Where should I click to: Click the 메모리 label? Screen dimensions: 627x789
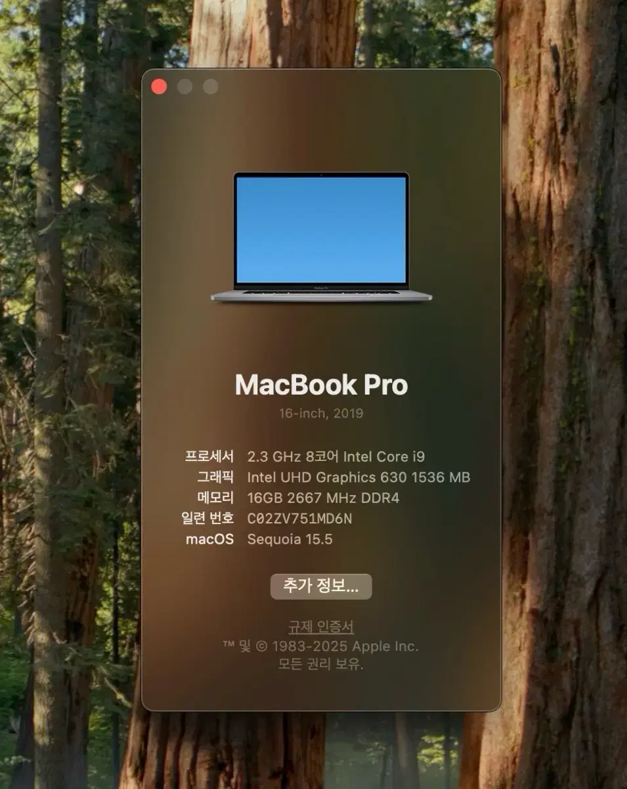(215, 498)
